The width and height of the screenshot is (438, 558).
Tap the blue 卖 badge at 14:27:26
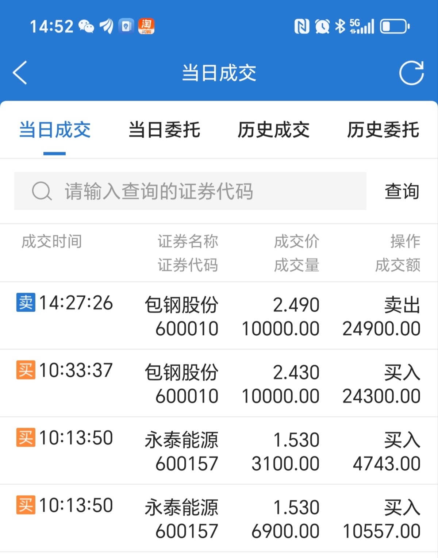[26, 303]
